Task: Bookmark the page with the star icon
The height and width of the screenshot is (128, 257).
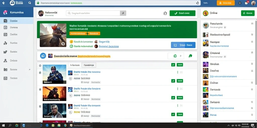Action: (x=198, y=3)
